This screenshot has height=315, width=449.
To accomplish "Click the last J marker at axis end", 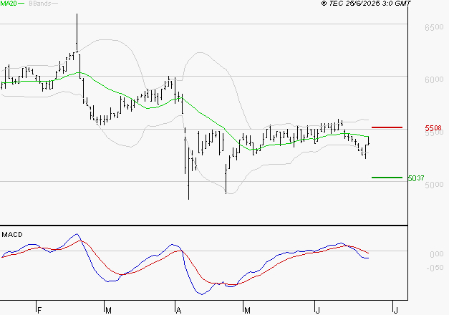I will pyautogui.click(x=395, y=309).
